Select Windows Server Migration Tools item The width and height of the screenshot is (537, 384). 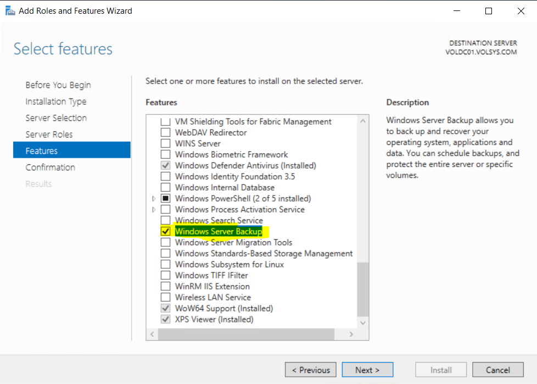pos(233,242)
